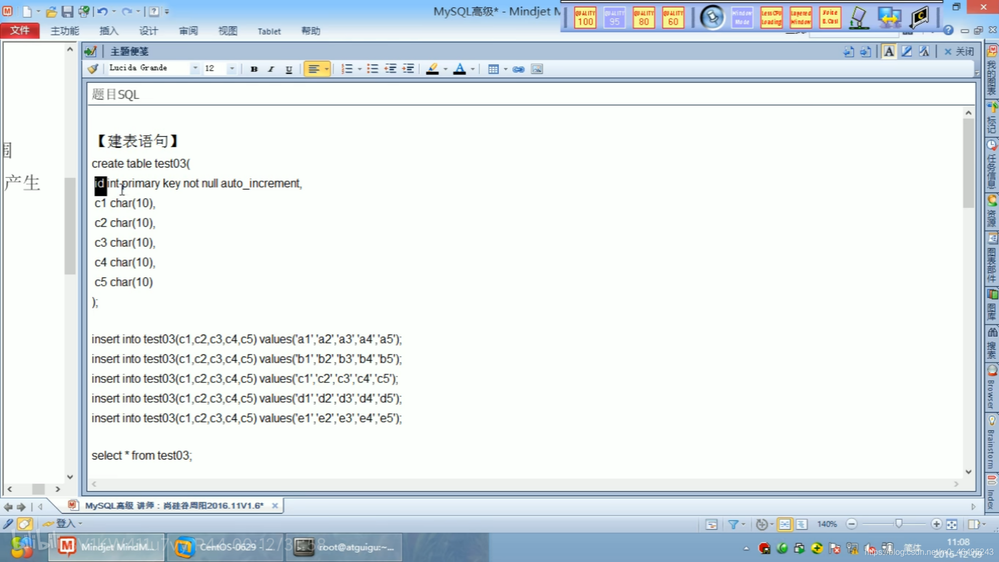Expand numbered list style arrow
Viewport: 999px width, 562px height.
pos(359,69)
